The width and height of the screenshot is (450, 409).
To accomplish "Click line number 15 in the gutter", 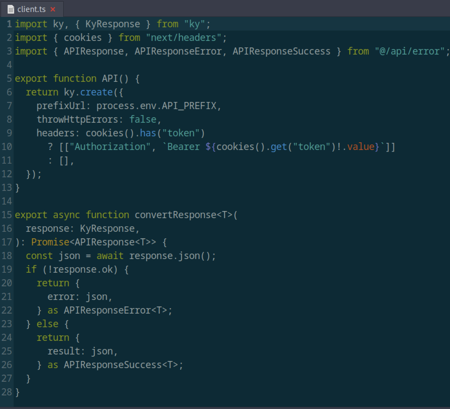I will 7,215.
